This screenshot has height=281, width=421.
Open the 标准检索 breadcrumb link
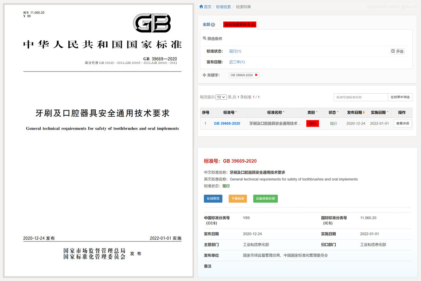coord(224,7)
